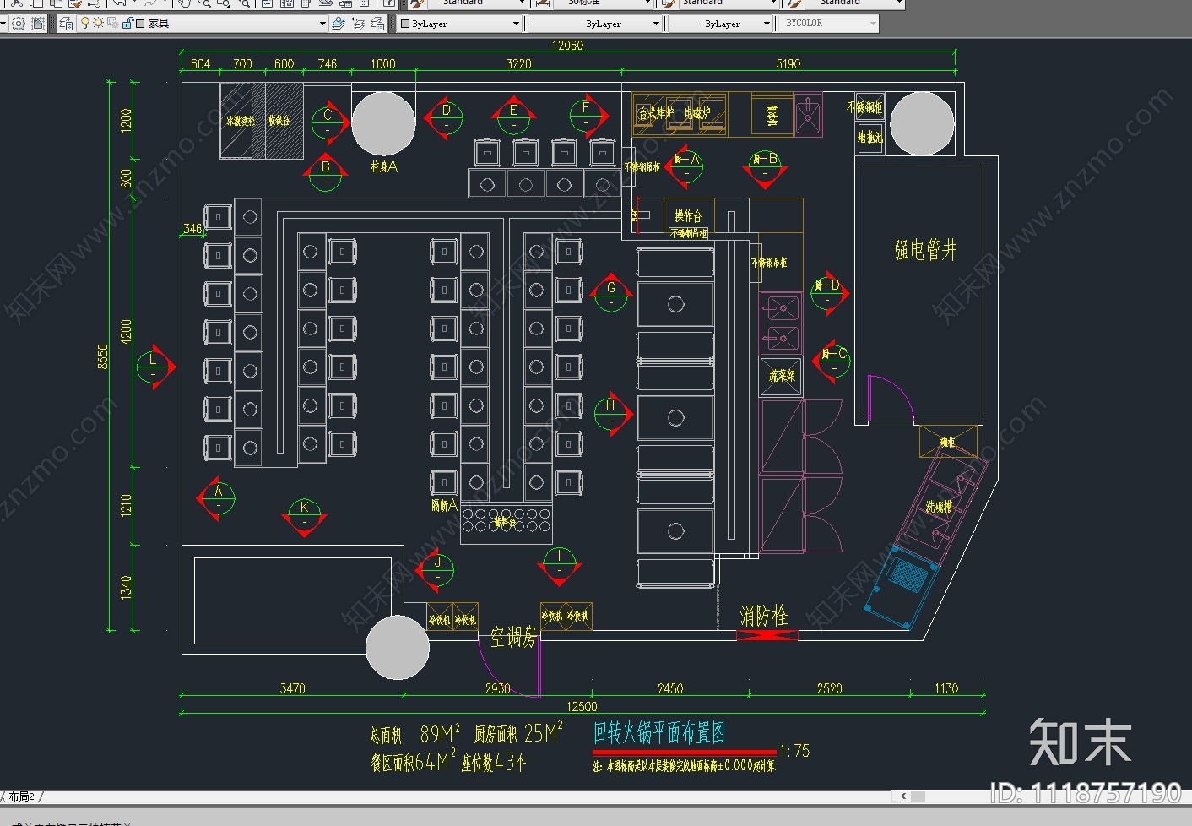Select section marker B
Screen dimensions: 1192x826
326,173
